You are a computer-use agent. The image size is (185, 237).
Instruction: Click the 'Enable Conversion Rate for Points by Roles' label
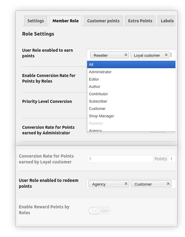pyautogui.click(x=49, y=78)
